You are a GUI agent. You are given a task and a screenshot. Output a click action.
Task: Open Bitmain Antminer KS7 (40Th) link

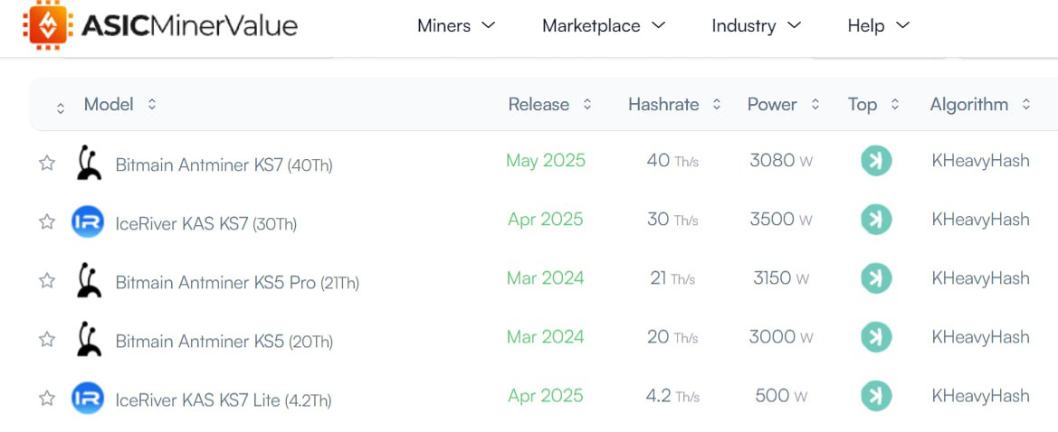pyautogui.click(x=224, y=164)
